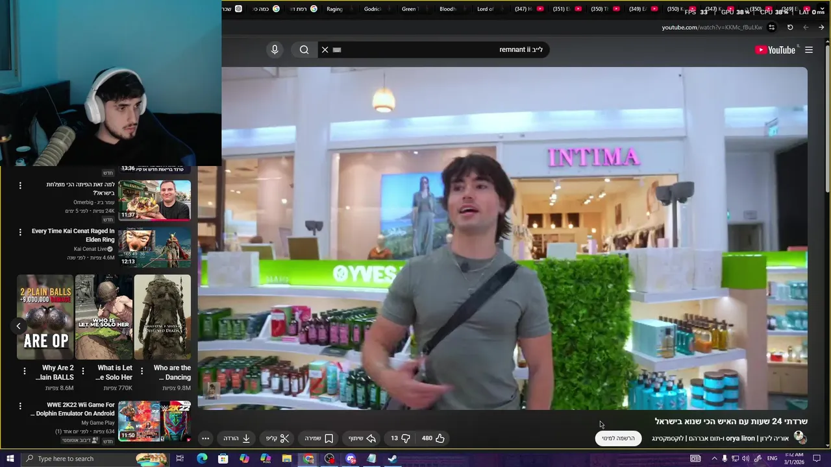Open Kai Cenat Raged In Elden Ring thumbnail
Screen dimensions: 831x467
click(155, 247)
